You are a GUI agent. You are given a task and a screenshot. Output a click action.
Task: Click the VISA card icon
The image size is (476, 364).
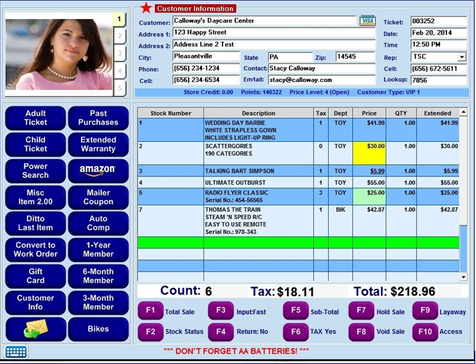(x=368, y=21)
